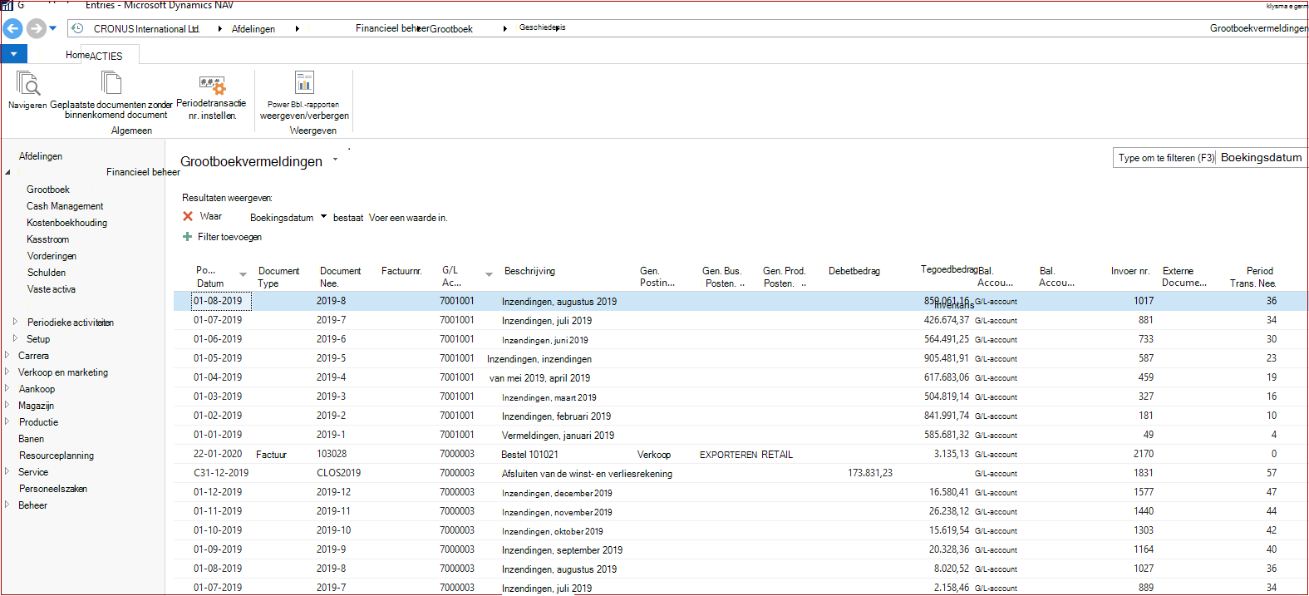Click the forward navigation arrow
The width and height of the screenshot is (1309, 596).
click(x=36, y=28)
